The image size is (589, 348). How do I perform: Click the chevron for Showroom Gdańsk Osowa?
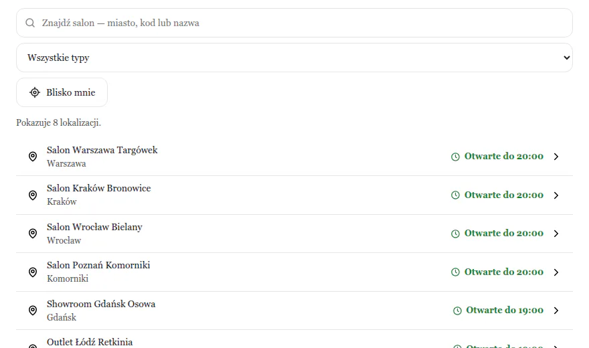point(556,311)
